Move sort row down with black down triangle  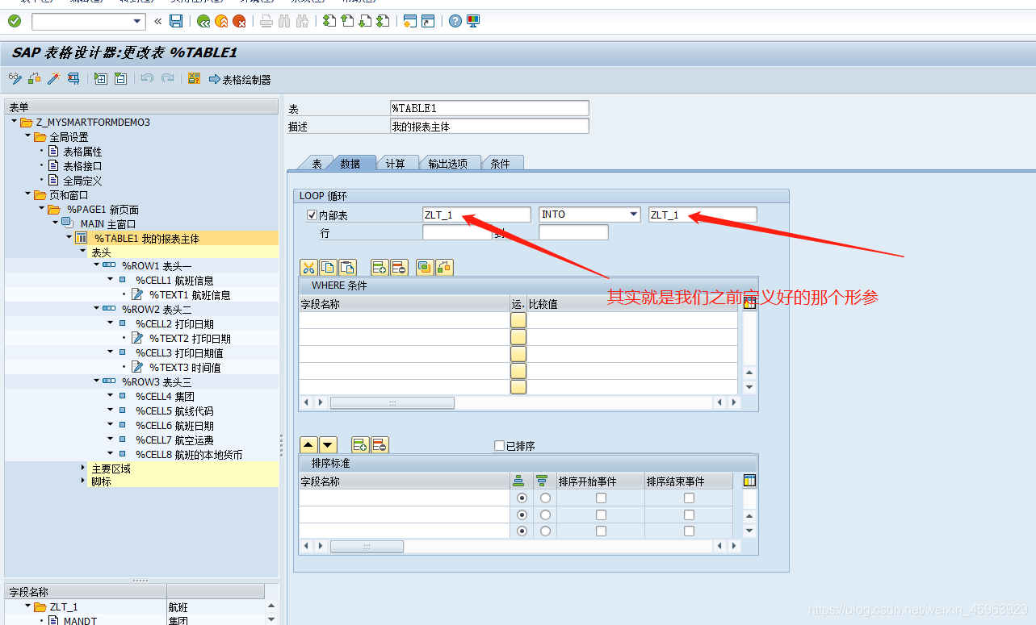[x=328, y=444]
